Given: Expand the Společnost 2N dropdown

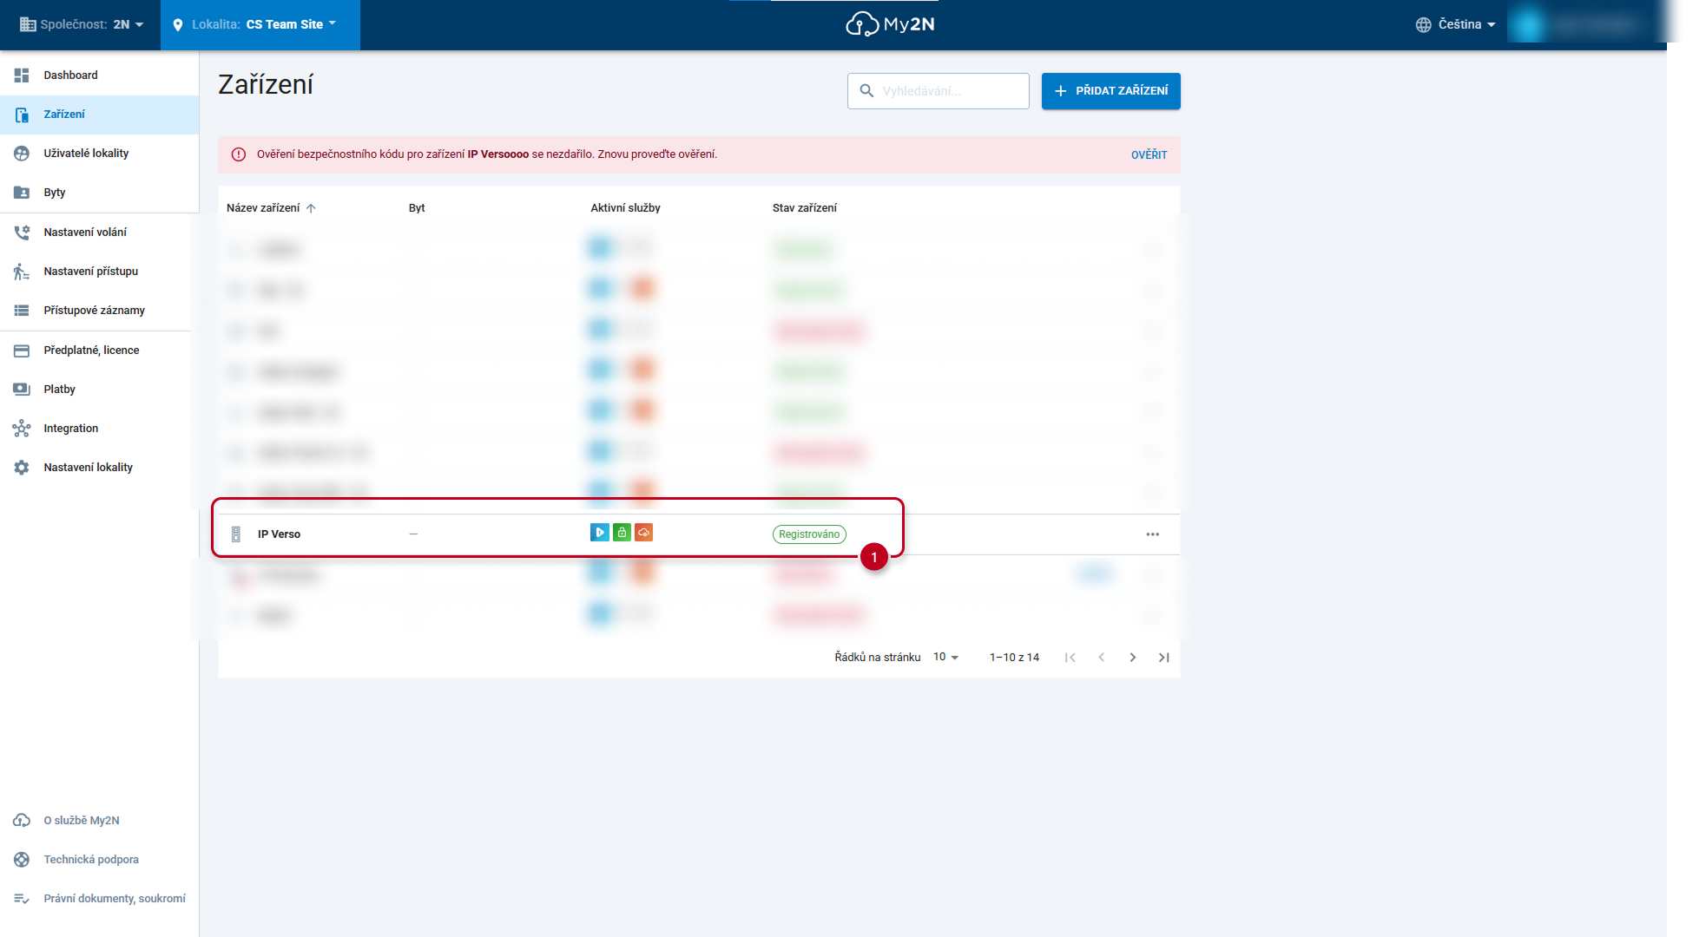Looking at the screenshot, I should point(82,24).
